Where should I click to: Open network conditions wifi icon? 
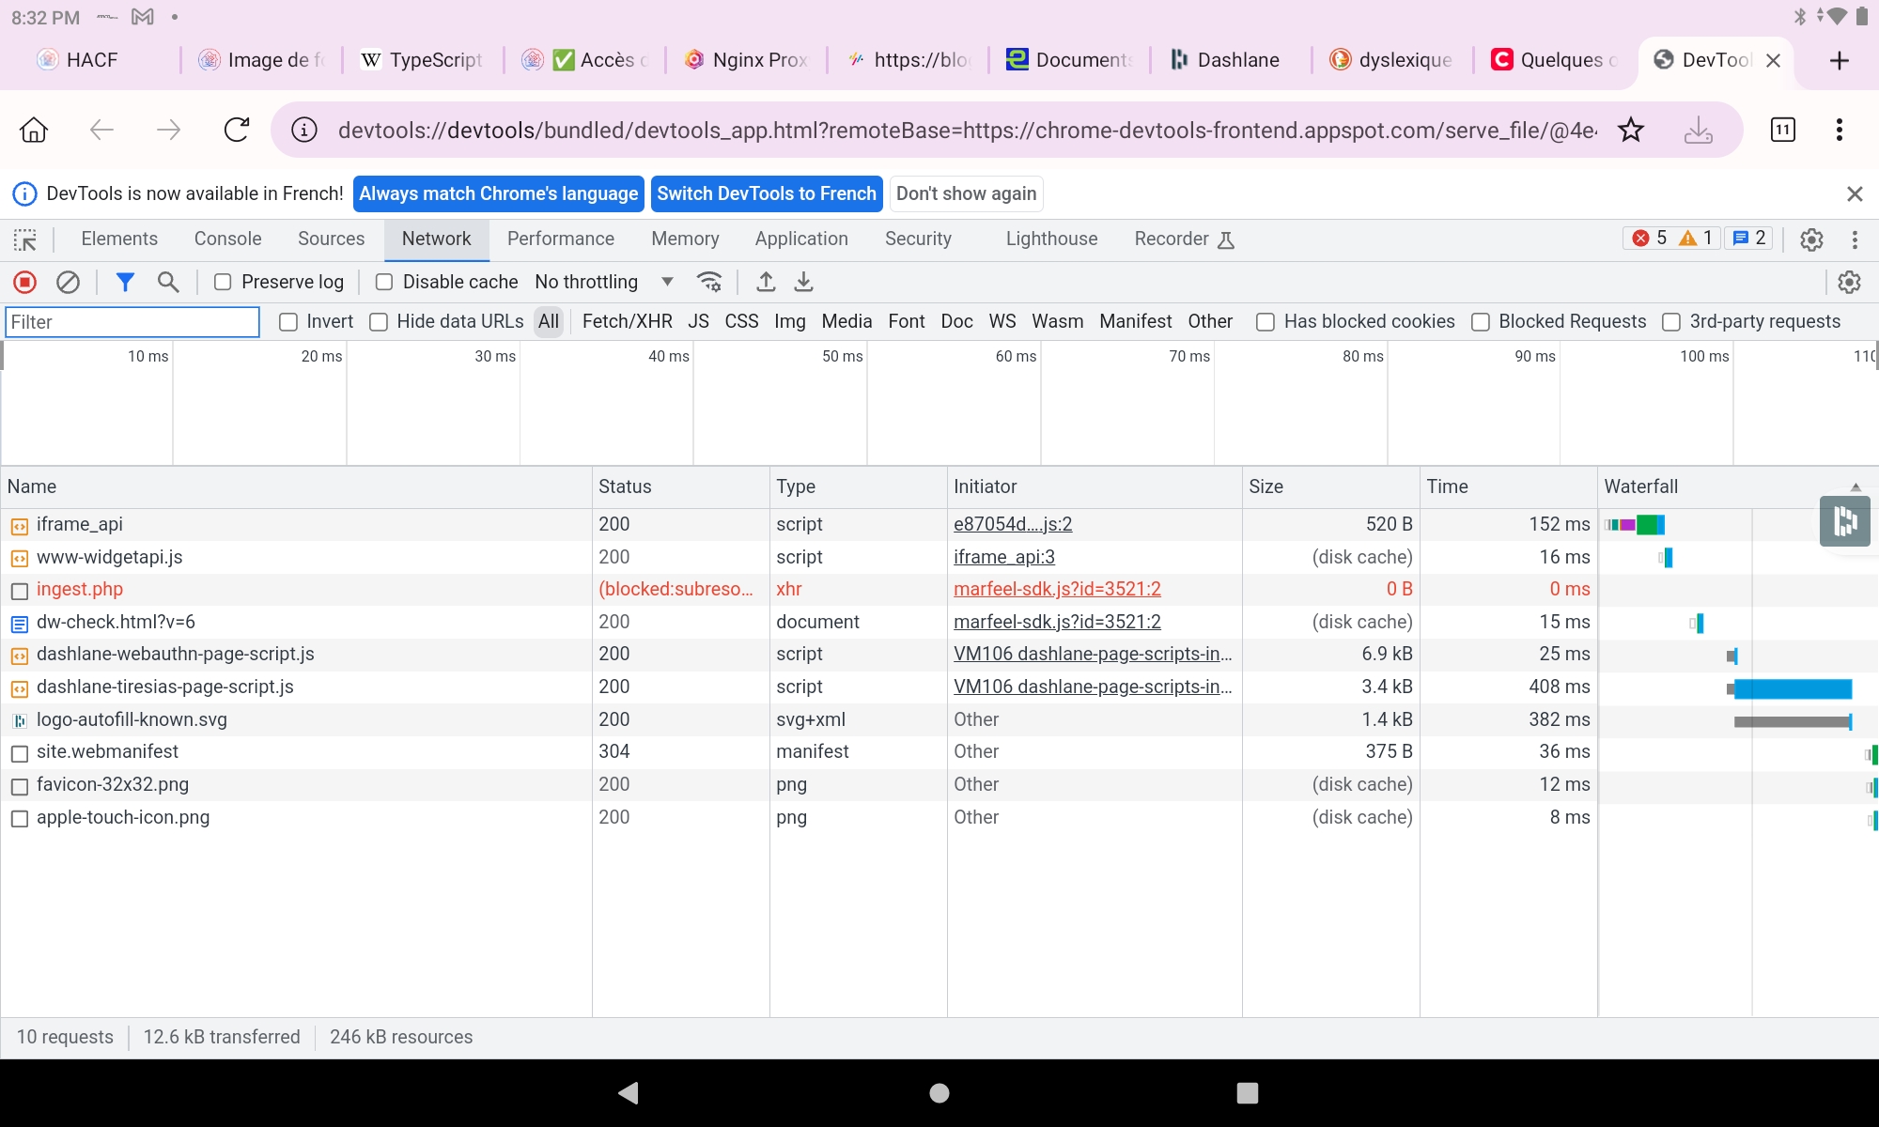point(709,282)
